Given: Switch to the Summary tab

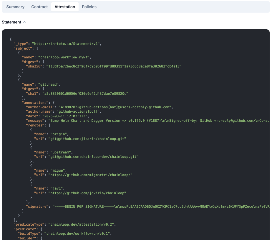Looking at the screenshot, I should point(15,7).
